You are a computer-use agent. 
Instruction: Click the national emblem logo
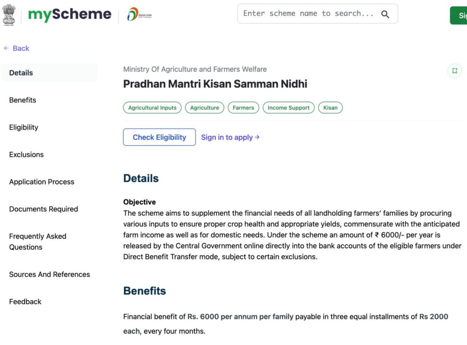click(9, 15)
